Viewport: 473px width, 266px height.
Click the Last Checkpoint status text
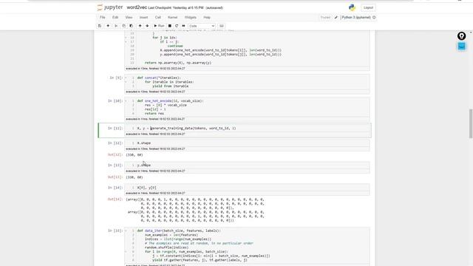176,8
